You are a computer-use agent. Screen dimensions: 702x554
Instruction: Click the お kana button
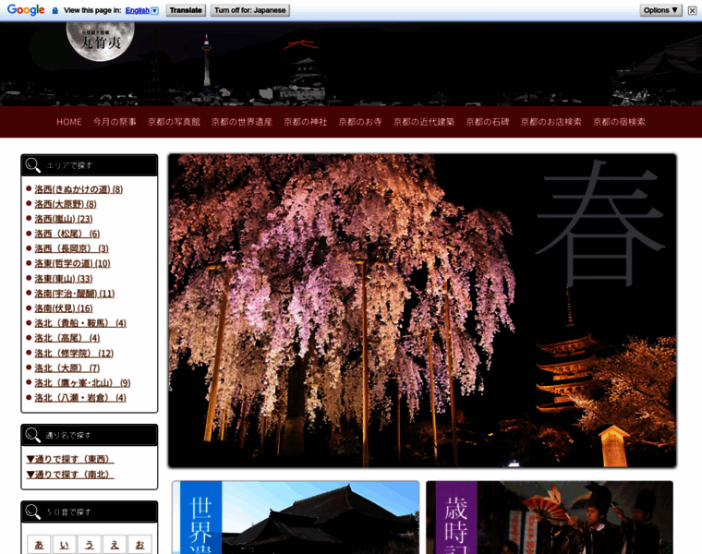click(139, 545)
